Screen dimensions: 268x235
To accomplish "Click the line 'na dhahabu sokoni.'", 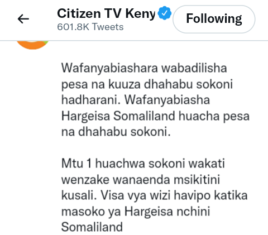I will pos(116,132).
